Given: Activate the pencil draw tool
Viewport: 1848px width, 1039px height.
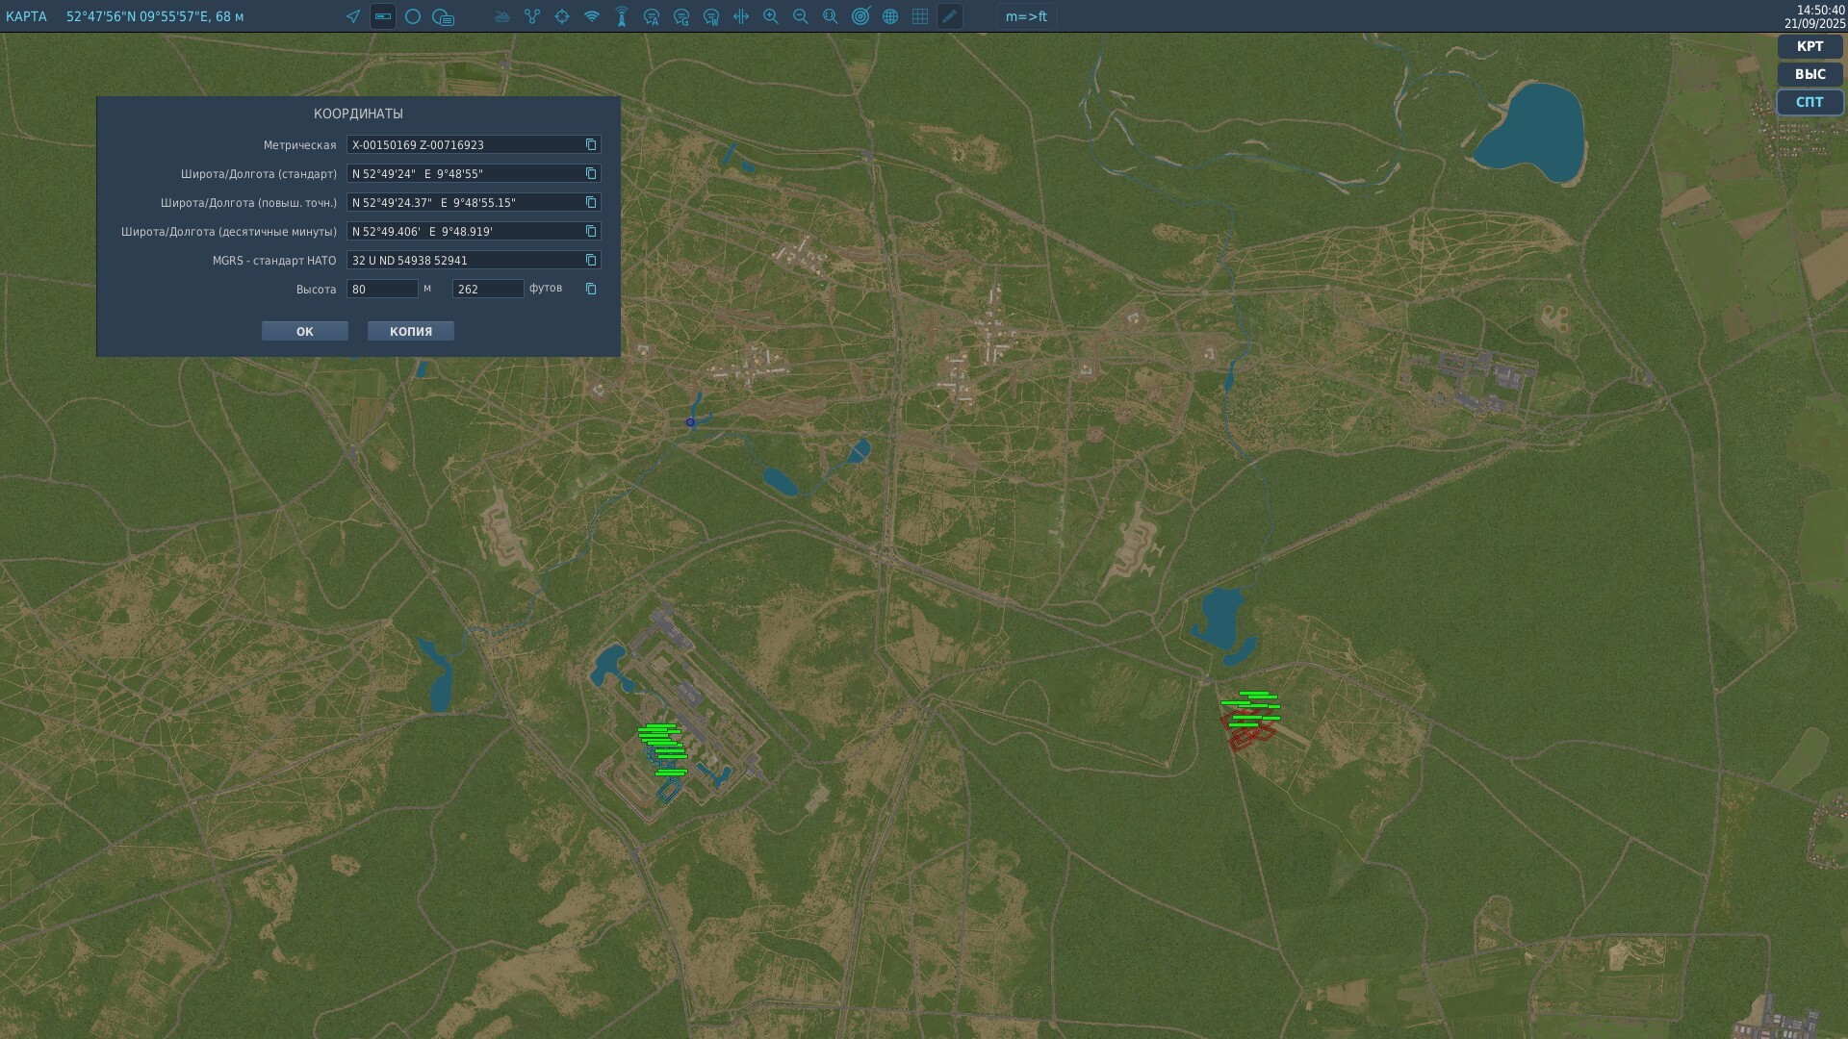Looking at the screenshot, I should (950, 16).
